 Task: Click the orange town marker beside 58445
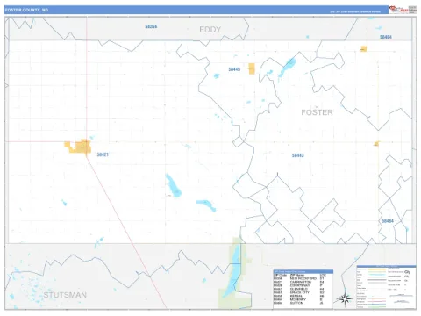click(252, 68)
